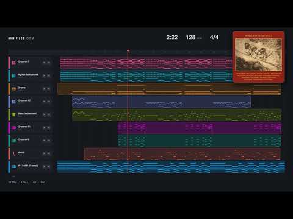Click the Bass Instrument track icon
The height and width of the screenshot is (219, 293).
(x=13, y=114)
